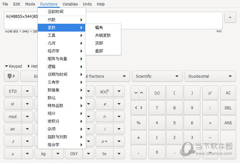The image size is (240, 163).
Task: Open the CNY currency dropdown arrow
Action: click(x=88, y=154)
